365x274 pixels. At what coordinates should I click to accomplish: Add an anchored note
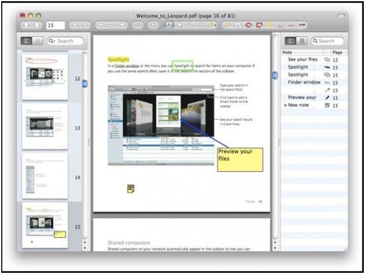[x=238, y=25]
